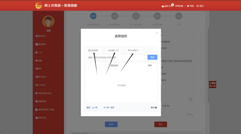
Task: Jump to 末页 in pagination
Action: [x=112, y=107]
